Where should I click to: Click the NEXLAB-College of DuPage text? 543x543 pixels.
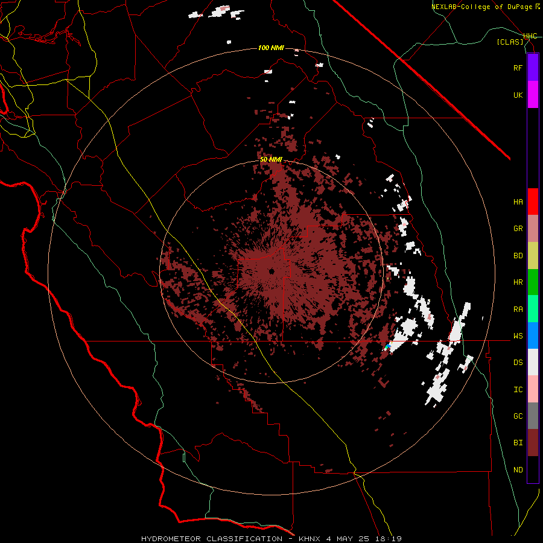(x=483, y=7)
